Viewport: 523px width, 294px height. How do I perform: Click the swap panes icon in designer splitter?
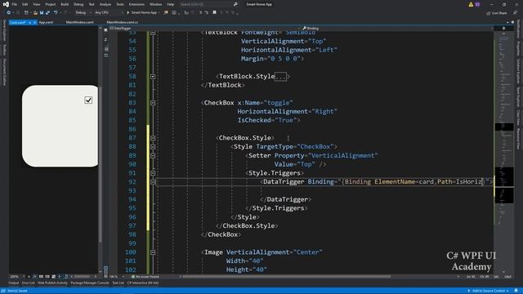pyautogui.click(x=105, y=39)
